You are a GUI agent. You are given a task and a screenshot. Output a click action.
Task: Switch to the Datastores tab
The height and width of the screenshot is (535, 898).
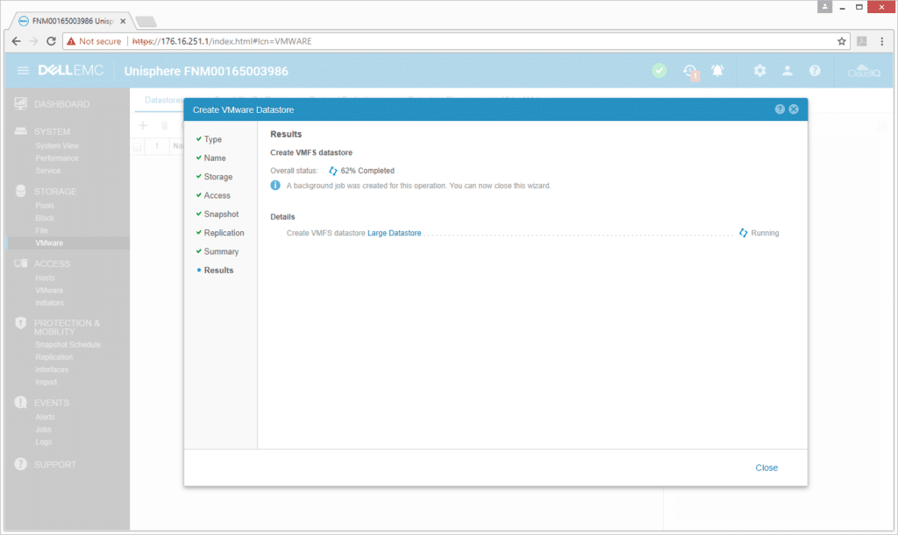tap(164, 100)
